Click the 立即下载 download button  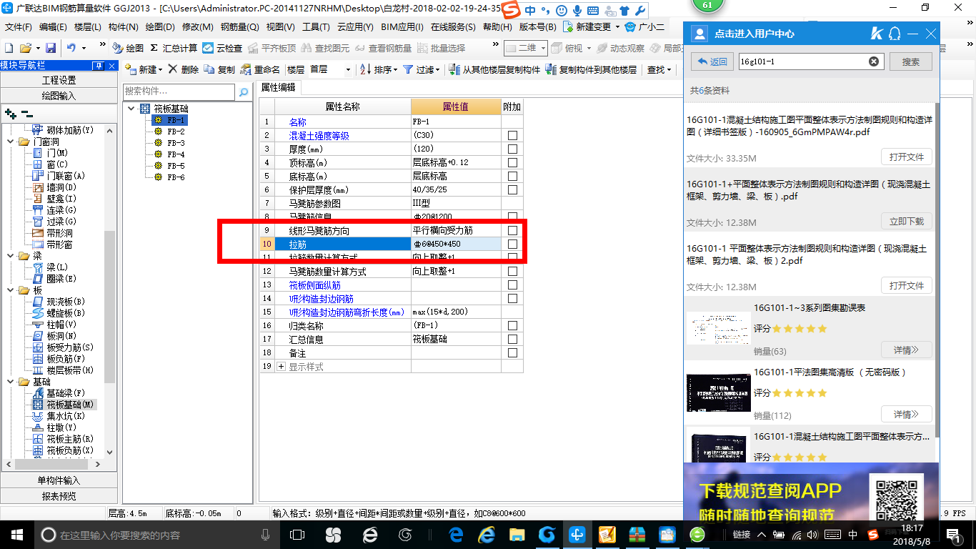tap(907, 221)
